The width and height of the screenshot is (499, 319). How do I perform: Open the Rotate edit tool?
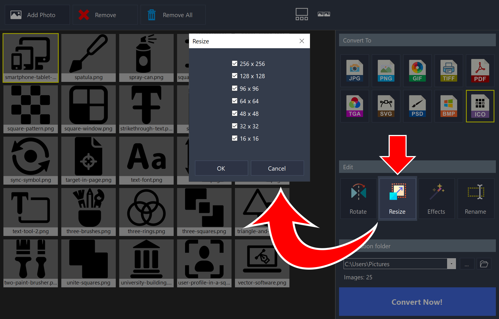coord(358,199)
